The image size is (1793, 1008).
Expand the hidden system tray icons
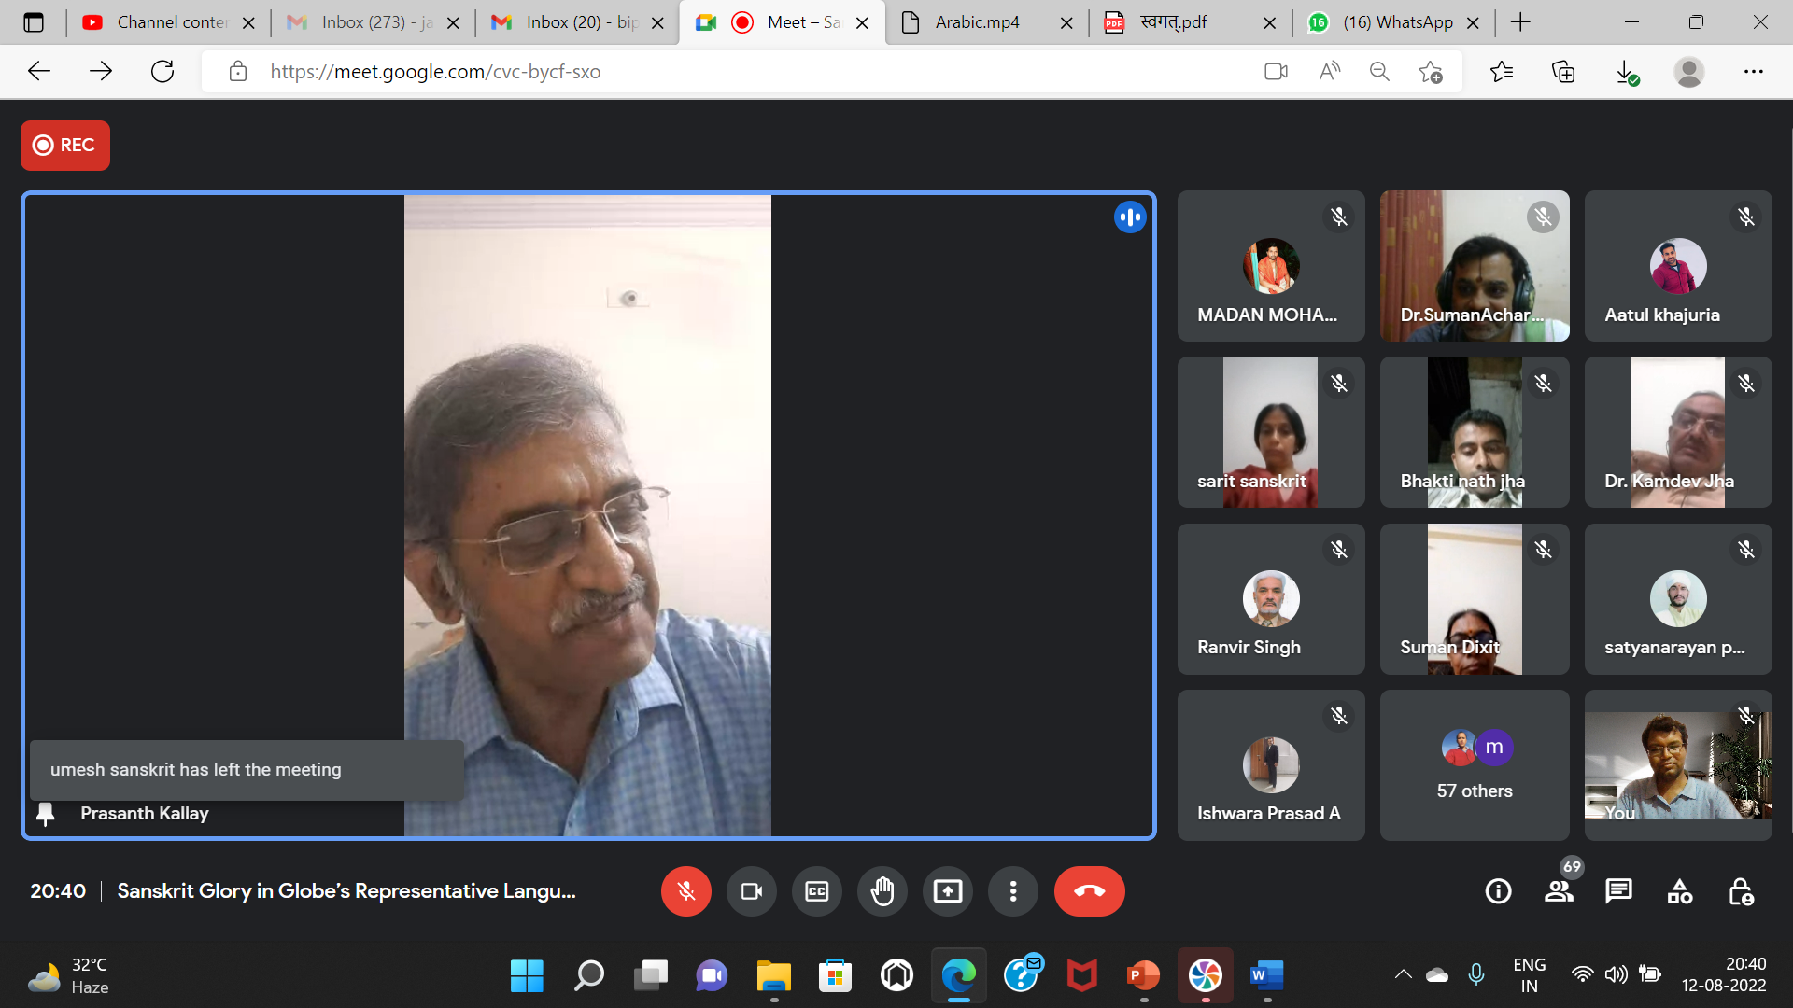click(x=1403, y=975)
